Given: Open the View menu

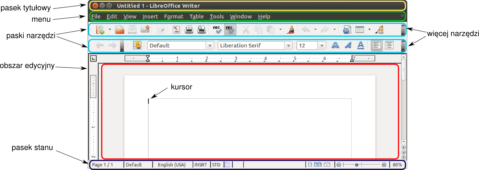Looking at the screenshot, I should (x=130, y=17).
